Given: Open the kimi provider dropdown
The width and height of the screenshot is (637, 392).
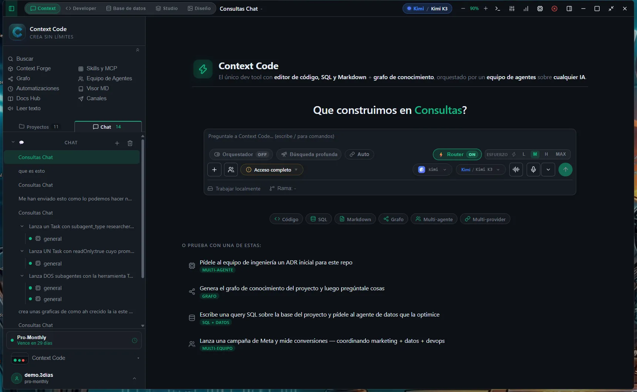Looking at the screenshot, I should tap(432, 170).
